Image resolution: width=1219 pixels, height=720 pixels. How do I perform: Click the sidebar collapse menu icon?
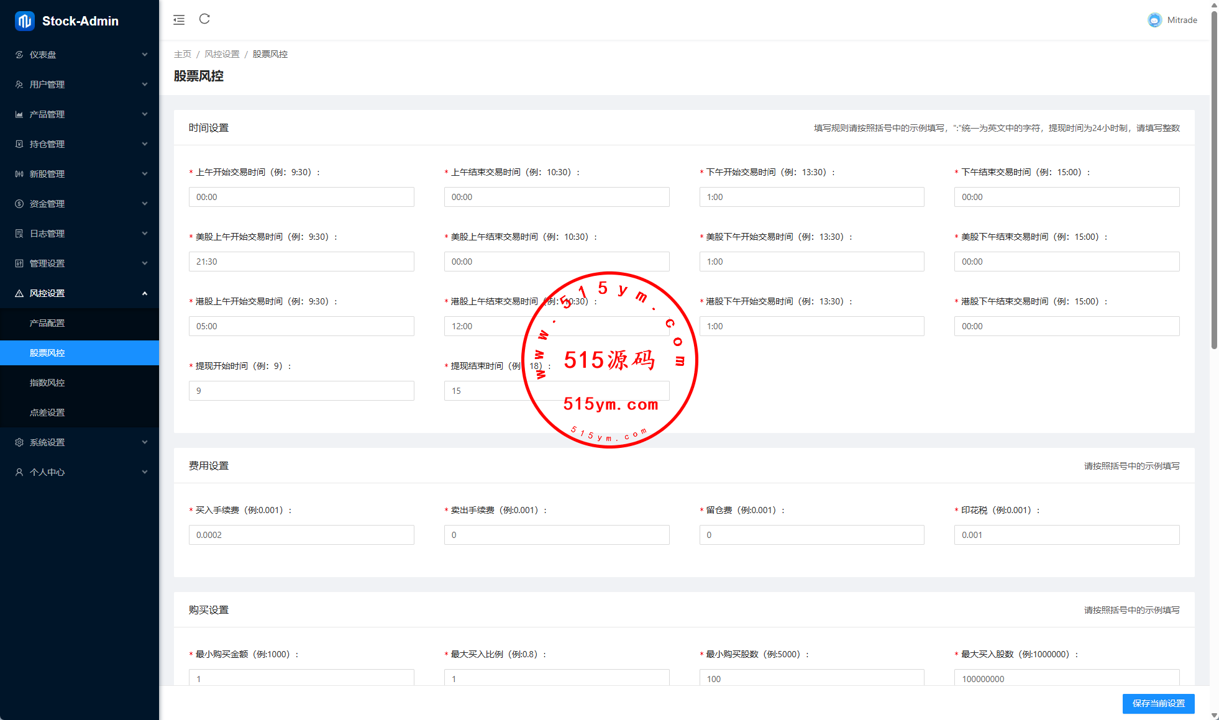tap(179, 20)
